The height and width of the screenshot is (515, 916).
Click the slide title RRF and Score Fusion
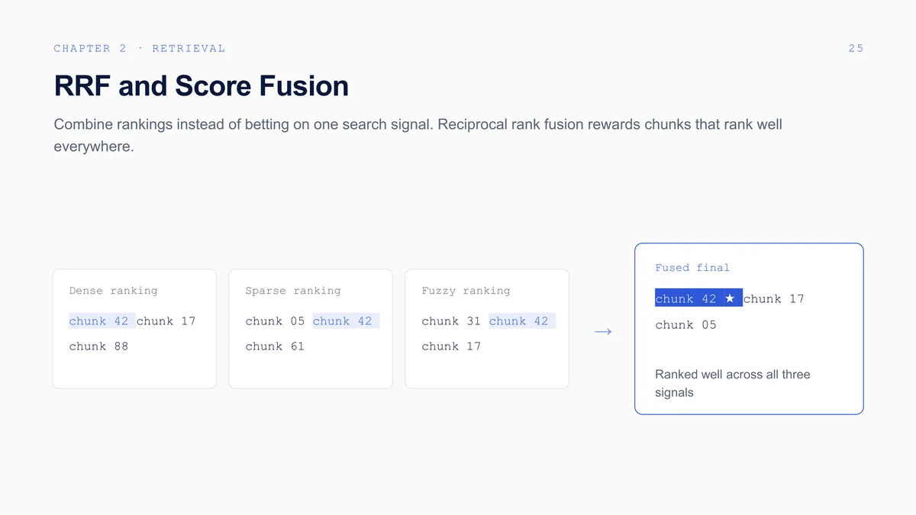[x=201, y=86]
